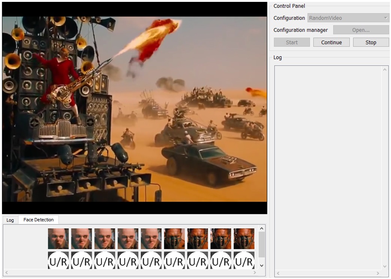Select the Face Detection tab
Viewport: 391px width, 279px height.
tap(39, 220)
